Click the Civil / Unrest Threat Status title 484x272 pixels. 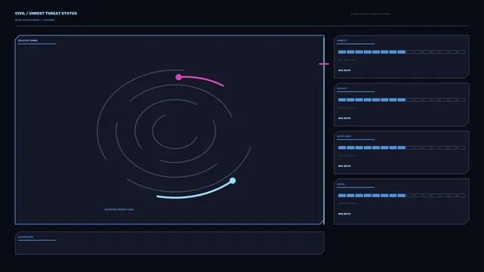(46, 14)
